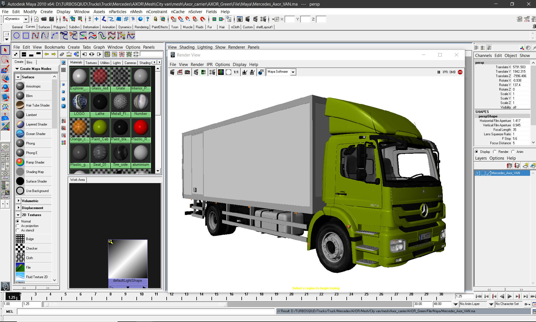Viewport: 536px width, 322px height.
Task: Open the Polygons shelf tab
Action: pos(59,27)
